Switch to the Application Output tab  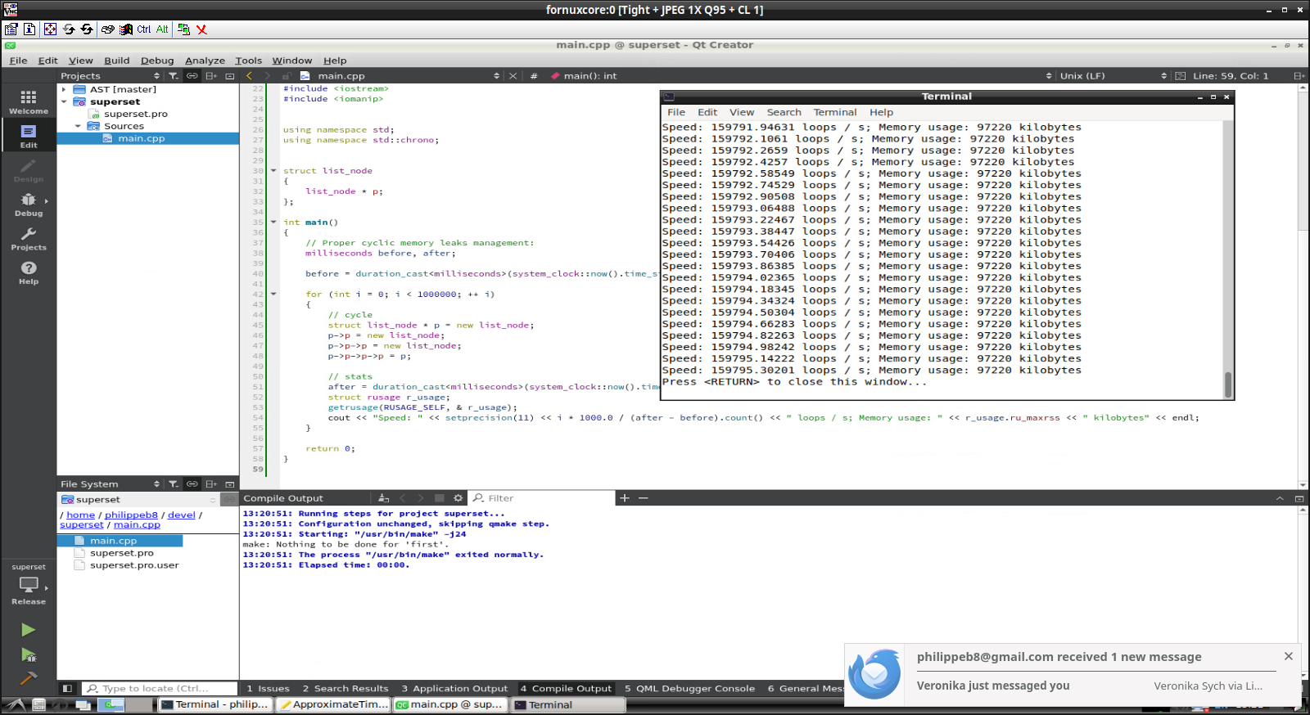(454, 689)
